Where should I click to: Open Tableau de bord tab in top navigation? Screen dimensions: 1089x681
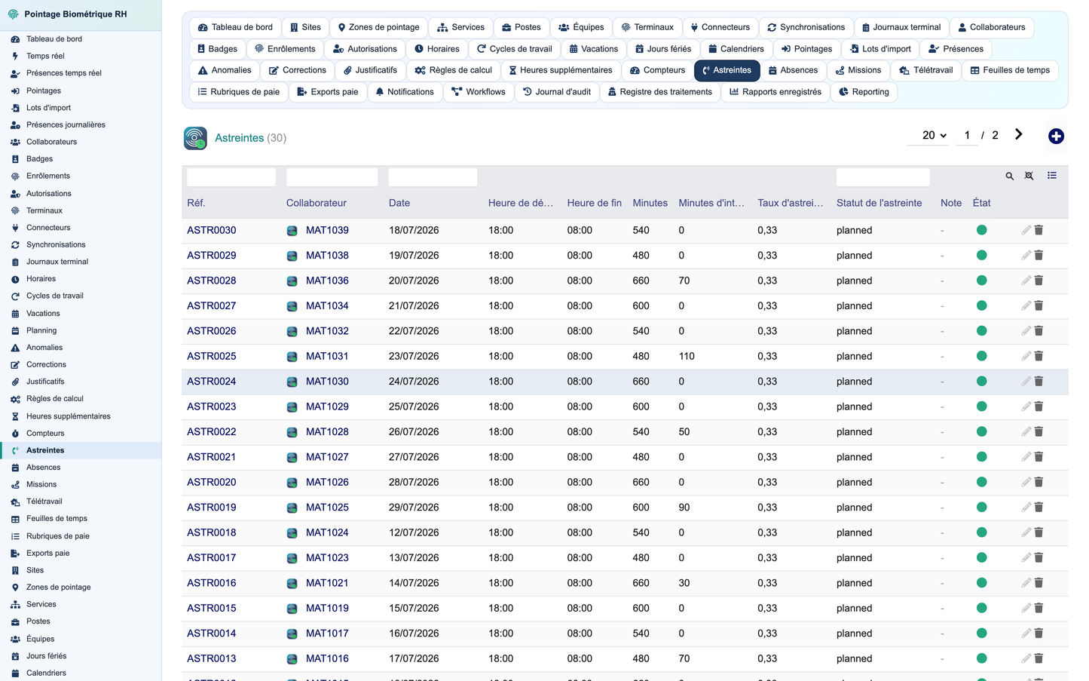point(235,27)
